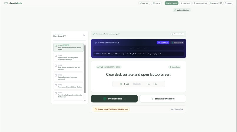Click the GentlePath infinity logo icon
The image size is (237, 132).
pyautogui.click(x=6, y=3)
